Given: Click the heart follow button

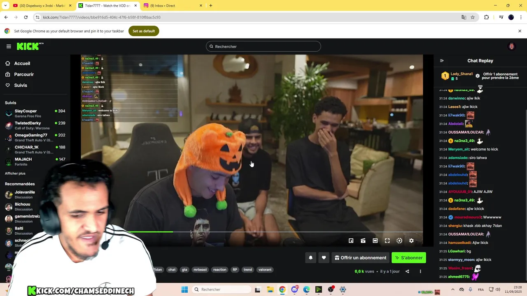Looking at the screenshot, I should pos(324,258).
